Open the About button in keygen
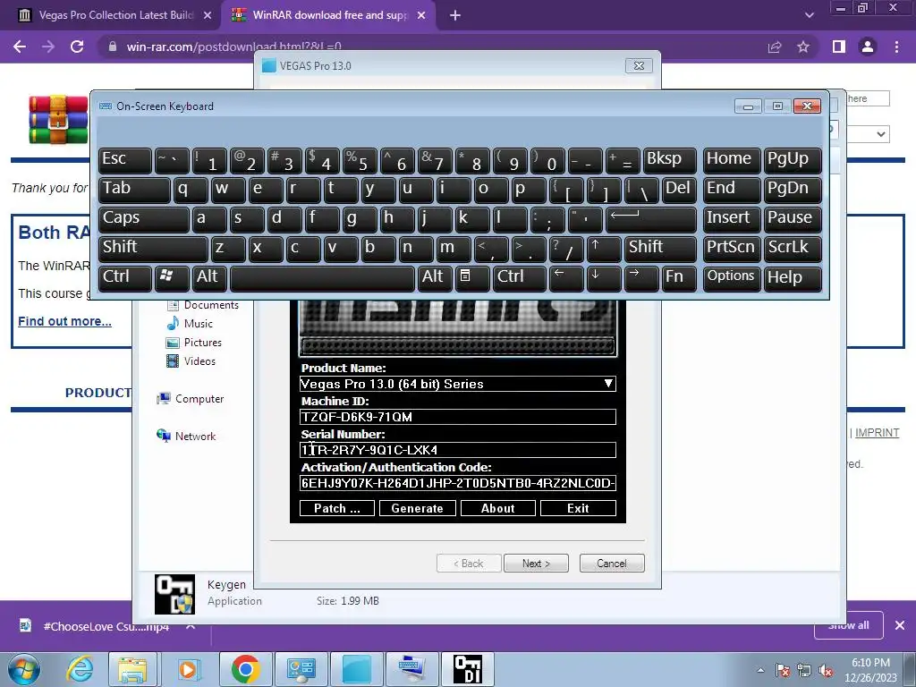The image size is (916, 687). (x=497, y=508)
